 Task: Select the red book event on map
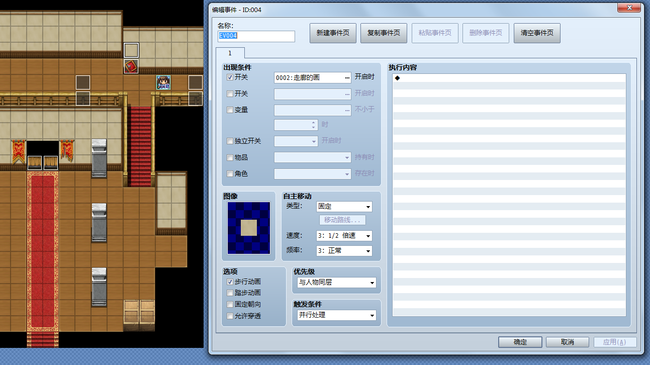coord(131,66)
